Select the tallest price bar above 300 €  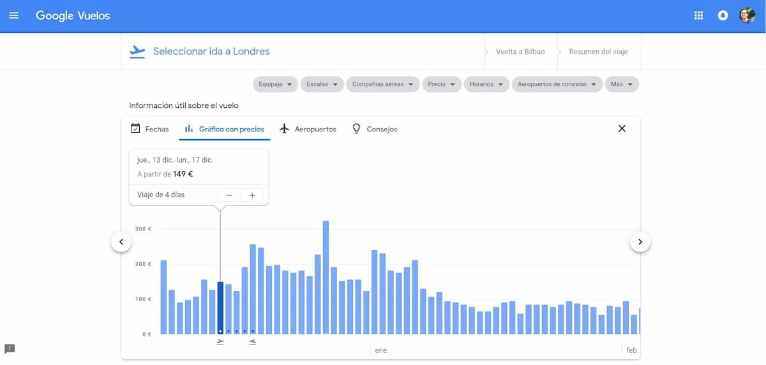tap(326, 277)
